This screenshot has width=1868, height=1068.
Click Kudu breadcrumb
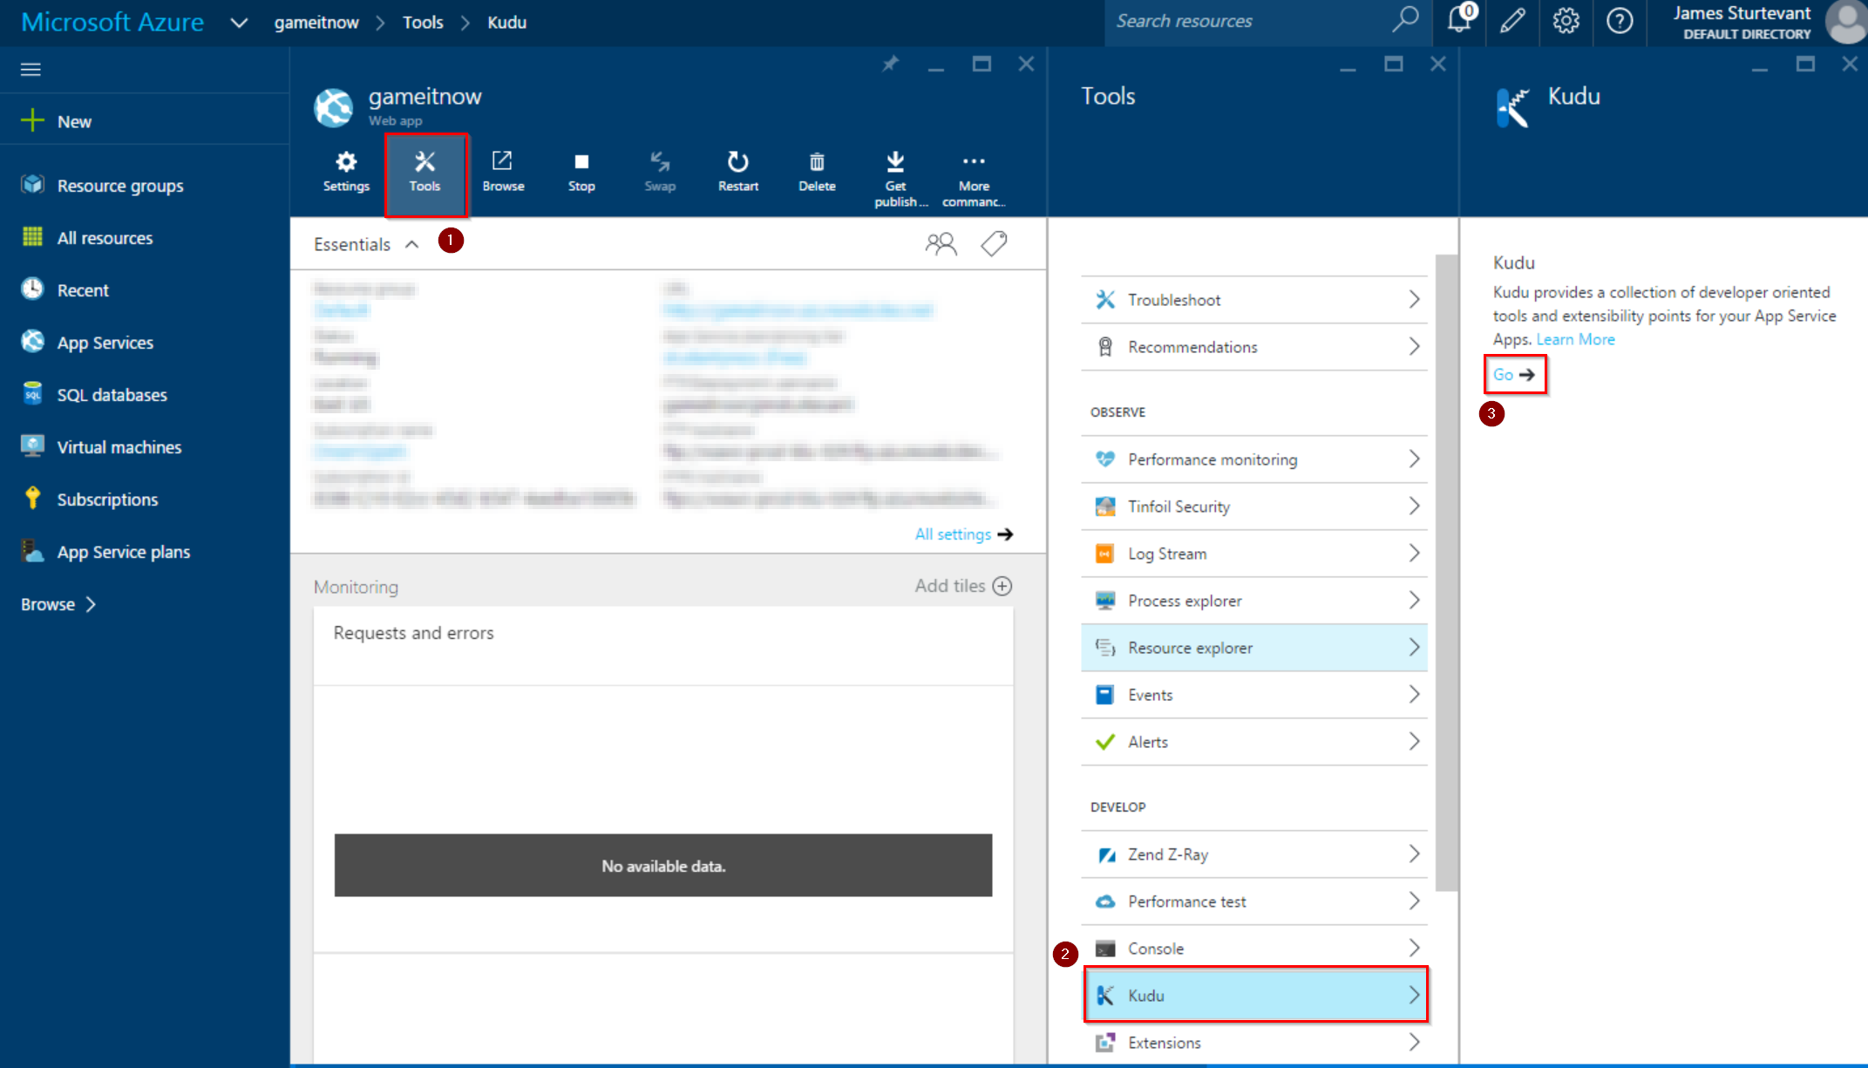click(506, 23)
